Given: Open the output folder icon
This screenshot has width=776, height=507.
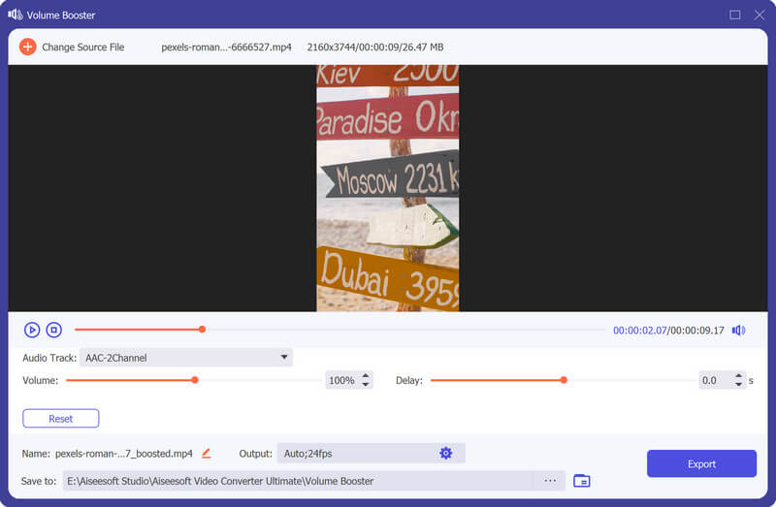Looking at the screenshot, I should [x=581, y=481].
